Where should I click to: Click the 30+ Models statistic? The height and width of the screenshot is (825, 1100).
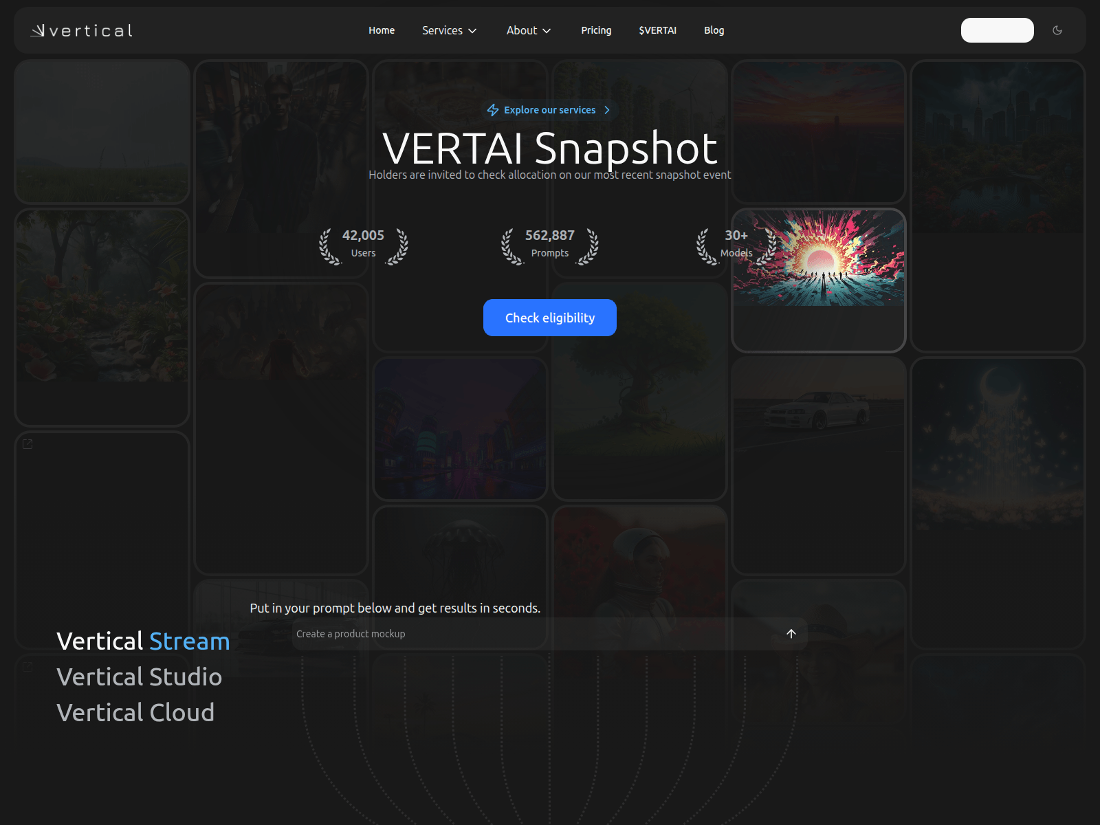[x=736, y=245]
